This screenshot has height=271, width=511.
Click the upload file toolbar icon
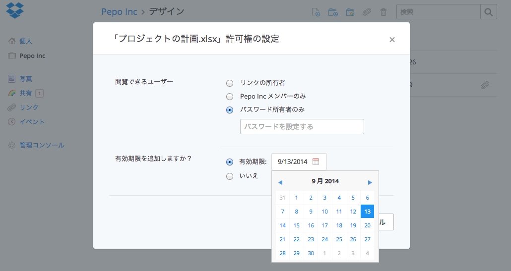click(316, 12)
